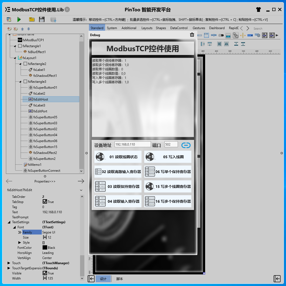Viewport: 286px width, 286px height.
Task: Select the panel component icon with asterisk
Action: tap(206, 35)
